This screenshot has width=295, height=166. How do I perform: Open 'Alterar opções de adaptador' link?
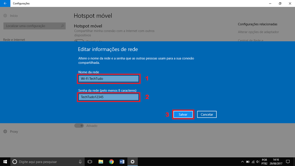coord(258,32)
